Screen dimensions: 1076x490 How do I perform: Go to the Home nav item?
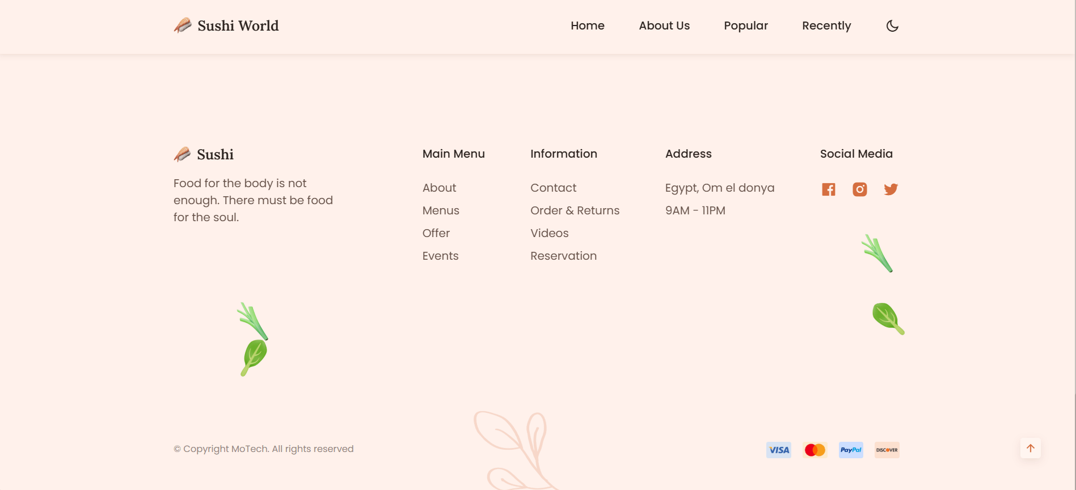coord(588,26)
